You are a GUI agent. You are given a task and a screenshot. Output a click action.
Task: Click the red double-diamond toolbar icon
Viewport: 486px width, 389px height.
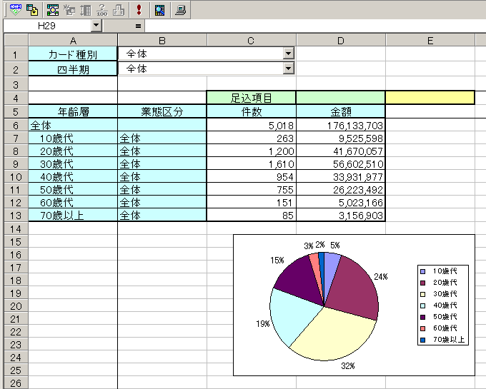tap(139, 9)
